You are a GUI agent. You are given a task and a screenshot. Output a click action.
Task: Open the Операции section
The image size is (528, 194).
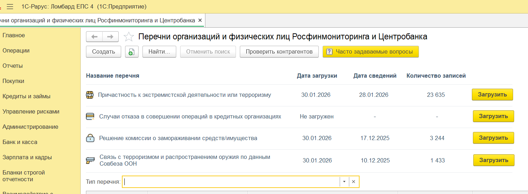[16, 51]
